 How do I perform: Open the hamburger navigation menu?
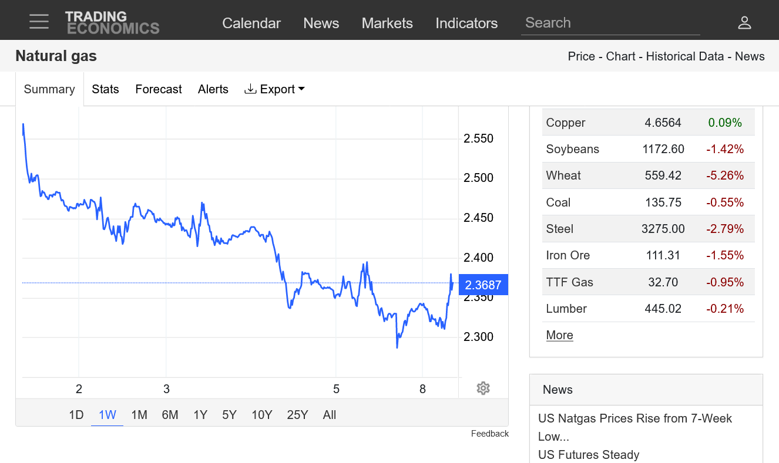point(39,22)
